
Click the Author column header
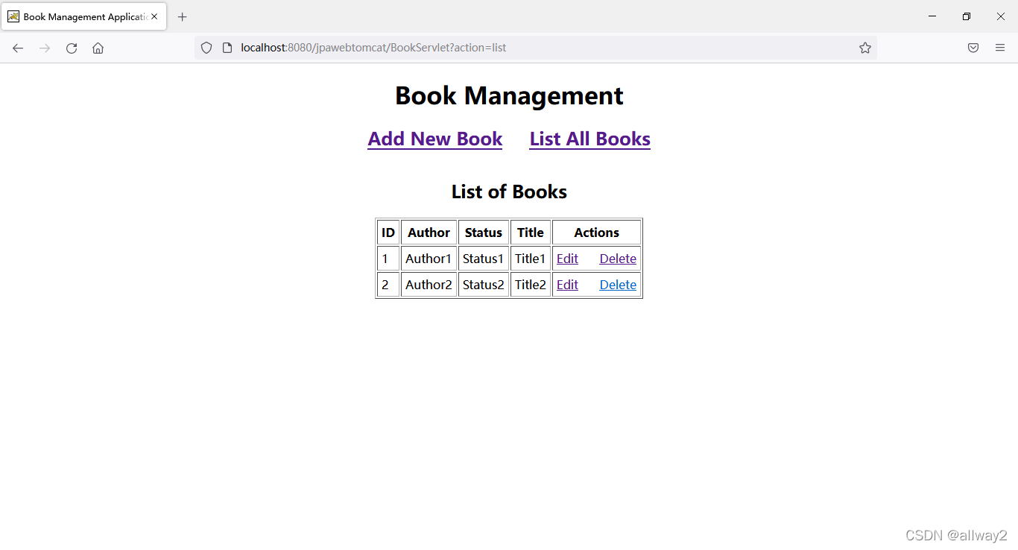point(429,232)
